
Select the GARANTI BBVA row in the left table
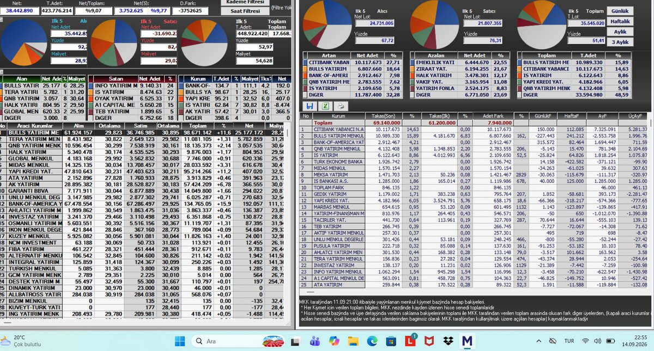point(142,190)
